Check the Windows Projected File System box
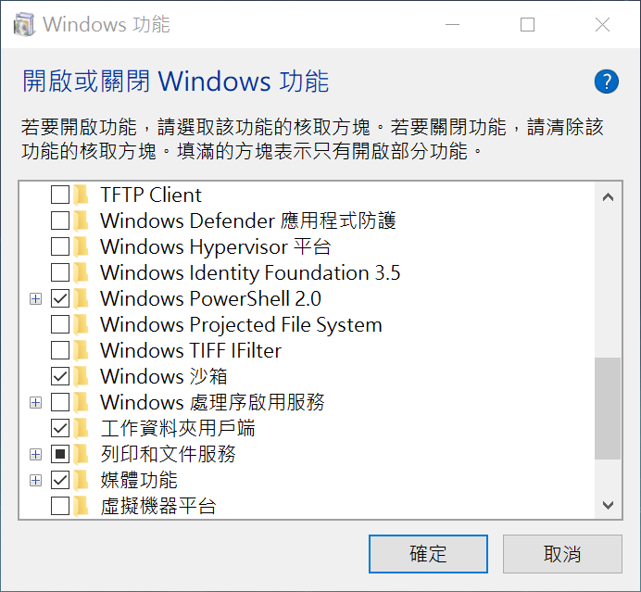The height and width of the screenshot is (592, 641). [59, 325]
